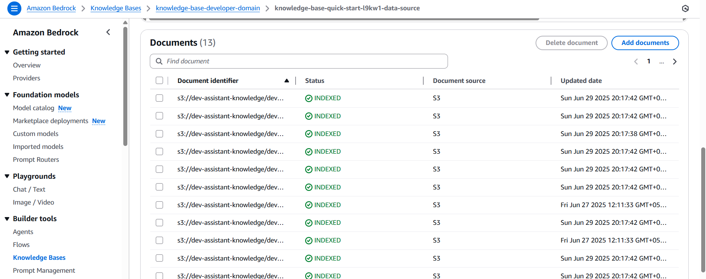Follow the knowledge-base-developer-domain breadcrumb link
The image size is (706, 279).
208,8
